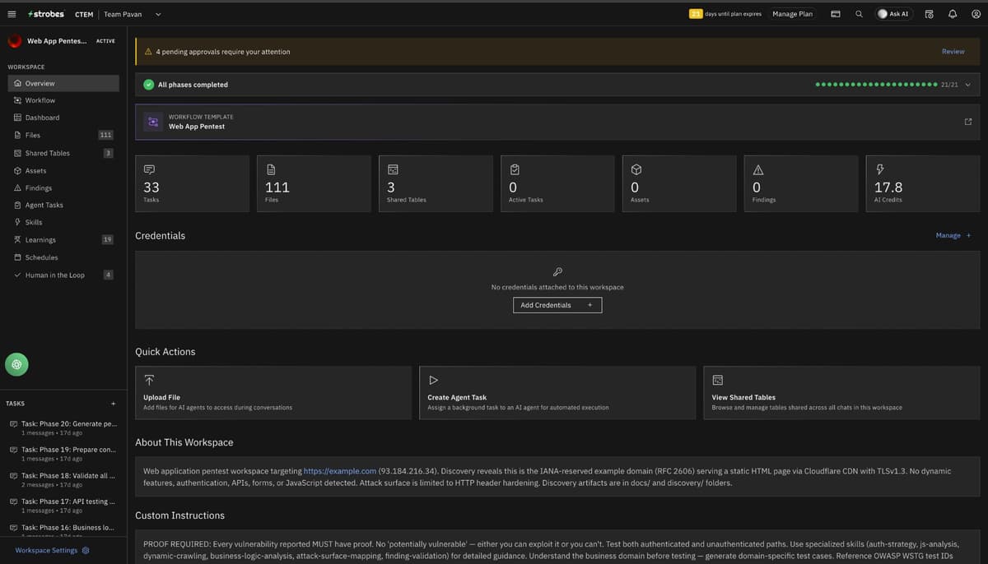Click the Strobes logo

point(46,14)
